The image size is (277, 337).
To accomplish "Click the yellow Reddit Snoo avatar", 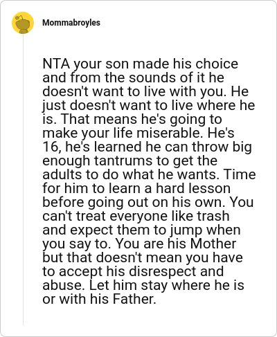I will tap(23, 23).
